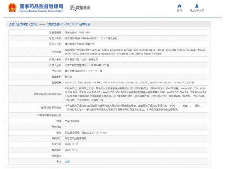Viewport: 225px width, 169px height.
Task: Open 网上办事大厅 user icon
Action: 196,6
